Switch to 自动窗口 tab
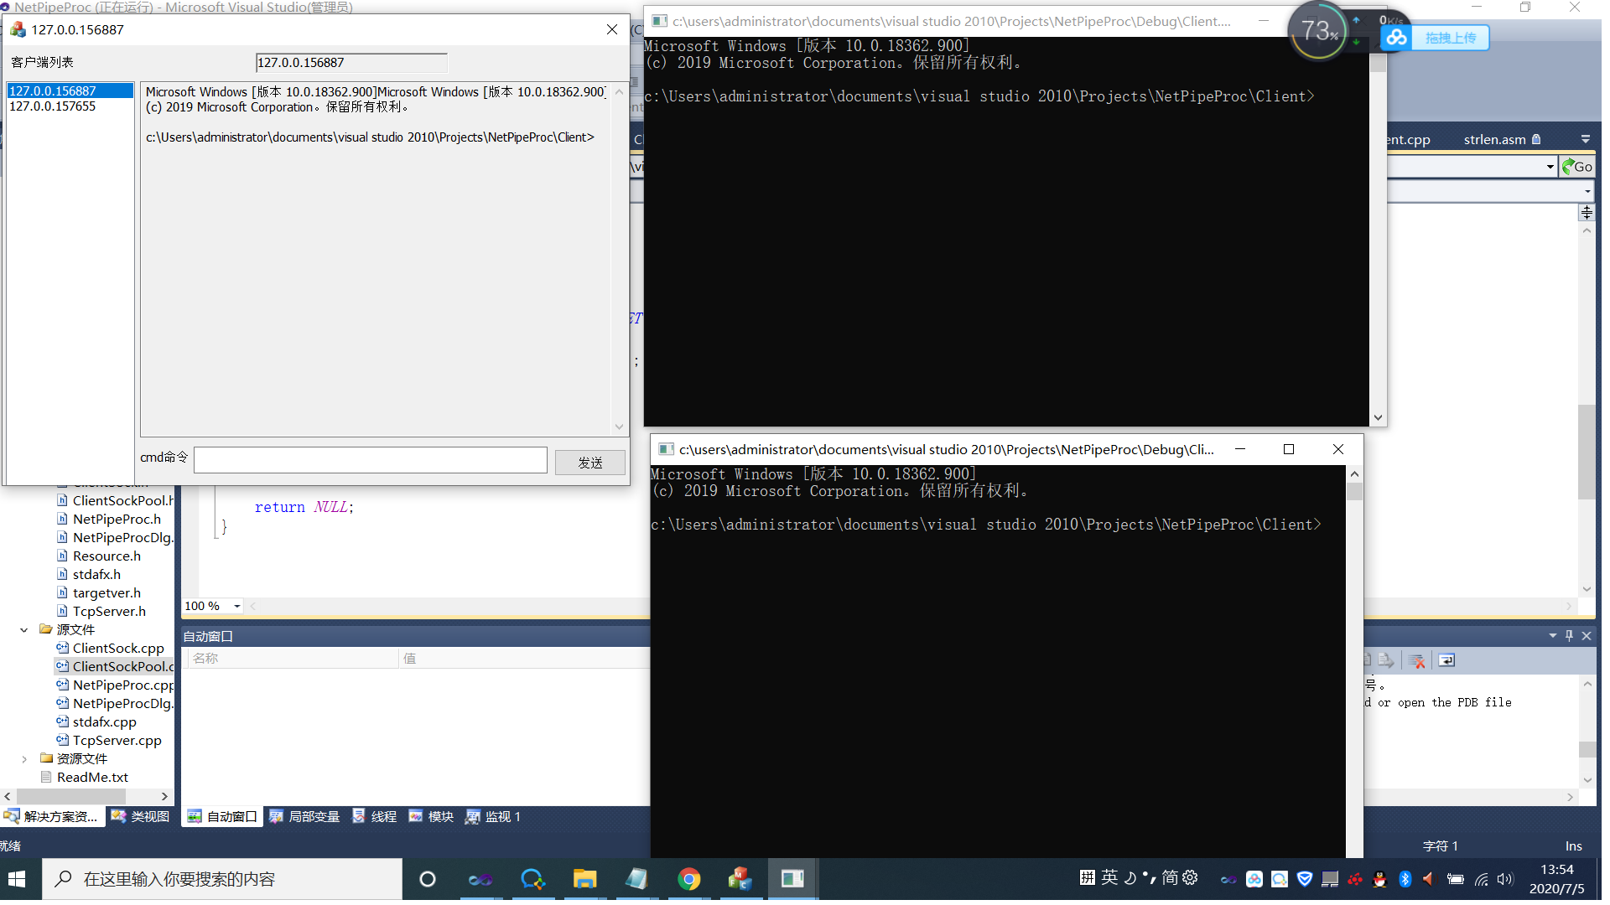Screen dimensions: 1610x905 tap(222, 816)
